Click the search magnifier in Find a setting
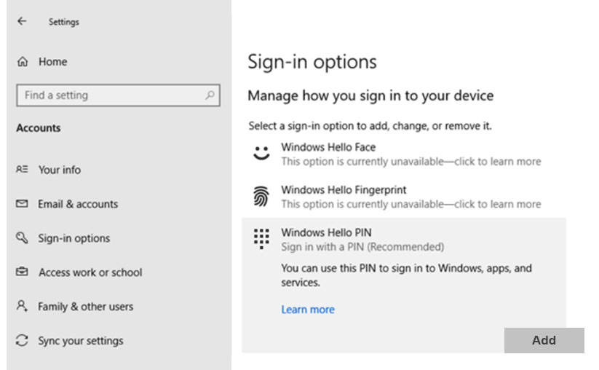Viewport: 599px width, 370px height. [x=210, y=95]
